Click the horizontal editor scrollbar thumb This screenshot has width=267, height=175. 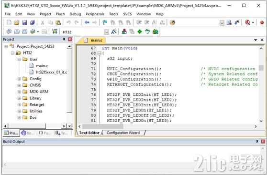(102, 126)
